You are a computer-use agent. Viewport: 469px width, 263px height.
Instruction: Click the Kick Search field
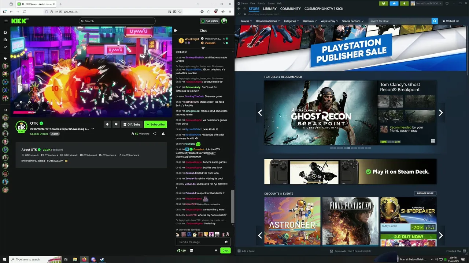(x=117, y=21)
